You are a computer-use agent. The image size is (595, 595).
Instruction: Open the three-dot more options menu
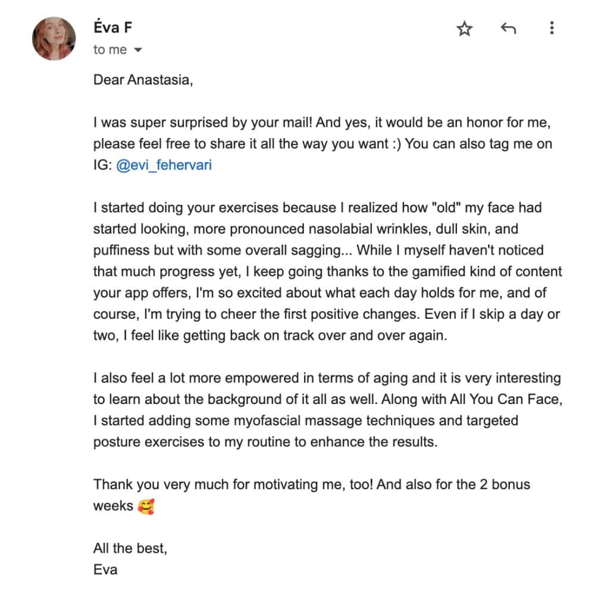pos(552,28)
